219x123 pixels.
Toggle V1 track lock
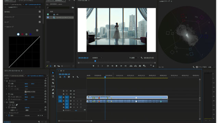click(64, 97)
